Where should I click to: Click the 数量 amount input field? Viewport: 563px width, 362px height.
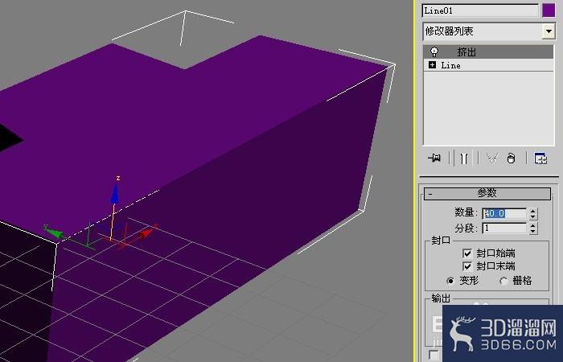[504, 213]
